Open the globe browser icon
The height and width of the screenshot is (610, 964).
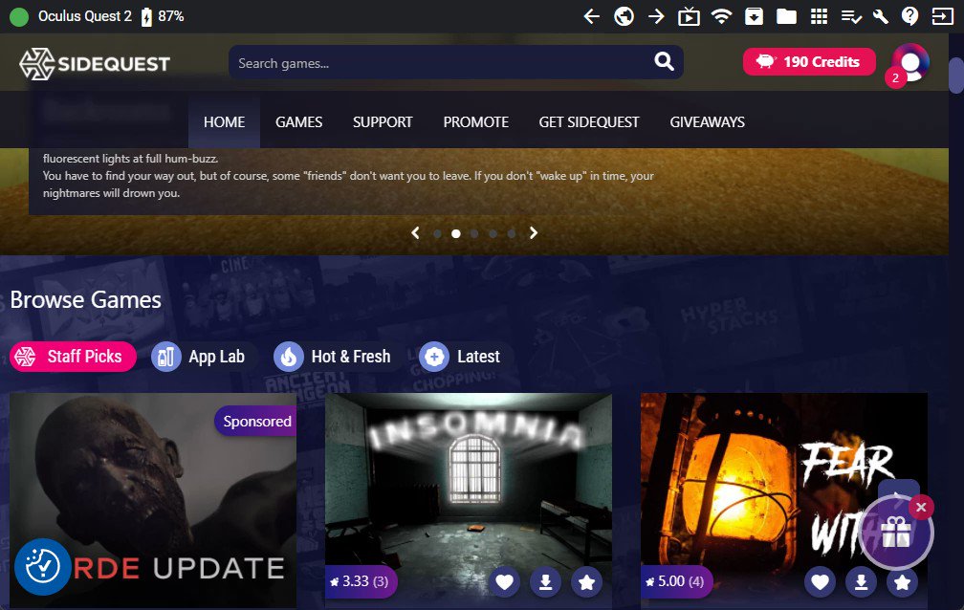tap(624, 16)
